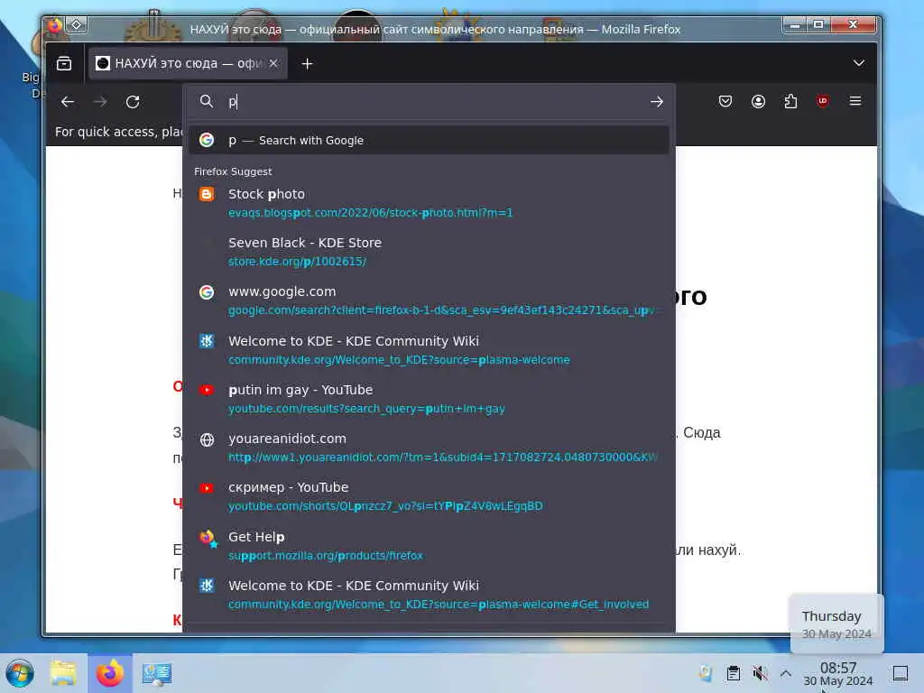The height and width of the screenshot is (693, 924).
Task: Toggle the muted volume tray icon
Action: pos(760,673)
